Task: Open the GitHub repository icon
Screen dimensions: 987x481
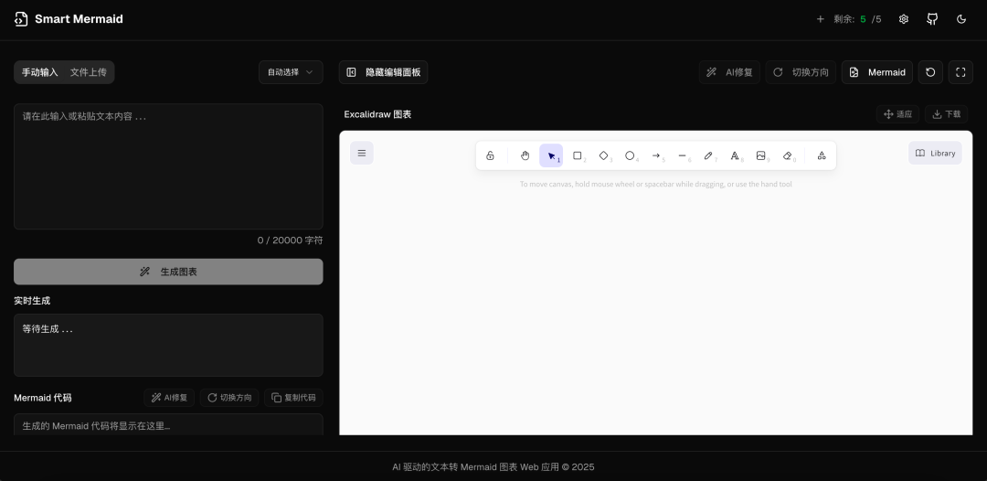Action: 932,19
